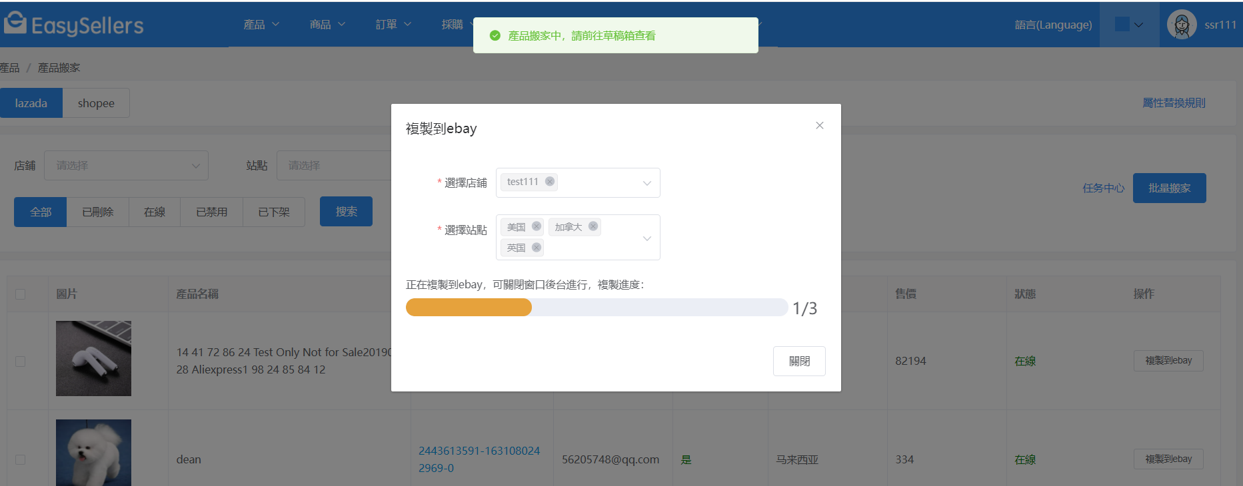Image resolution: width=1243 pixels, height=486 pixels.
Task: Select the 已刪除 status filter
Action: click(98, 212)
